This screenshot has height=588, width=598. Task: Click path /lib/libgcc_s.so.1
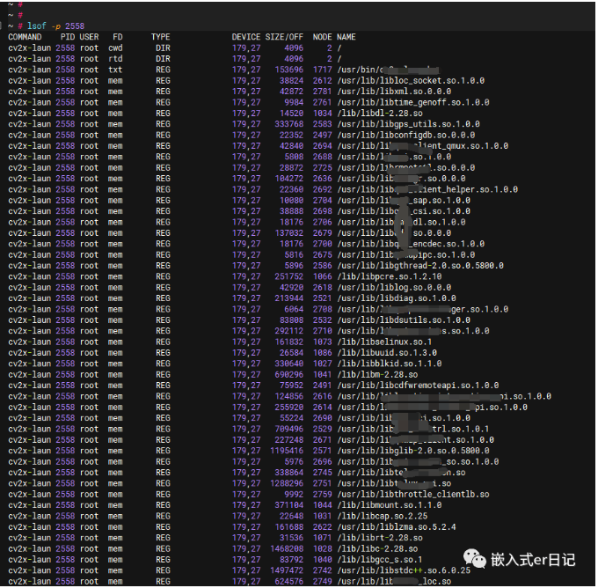tap(380, 559)
